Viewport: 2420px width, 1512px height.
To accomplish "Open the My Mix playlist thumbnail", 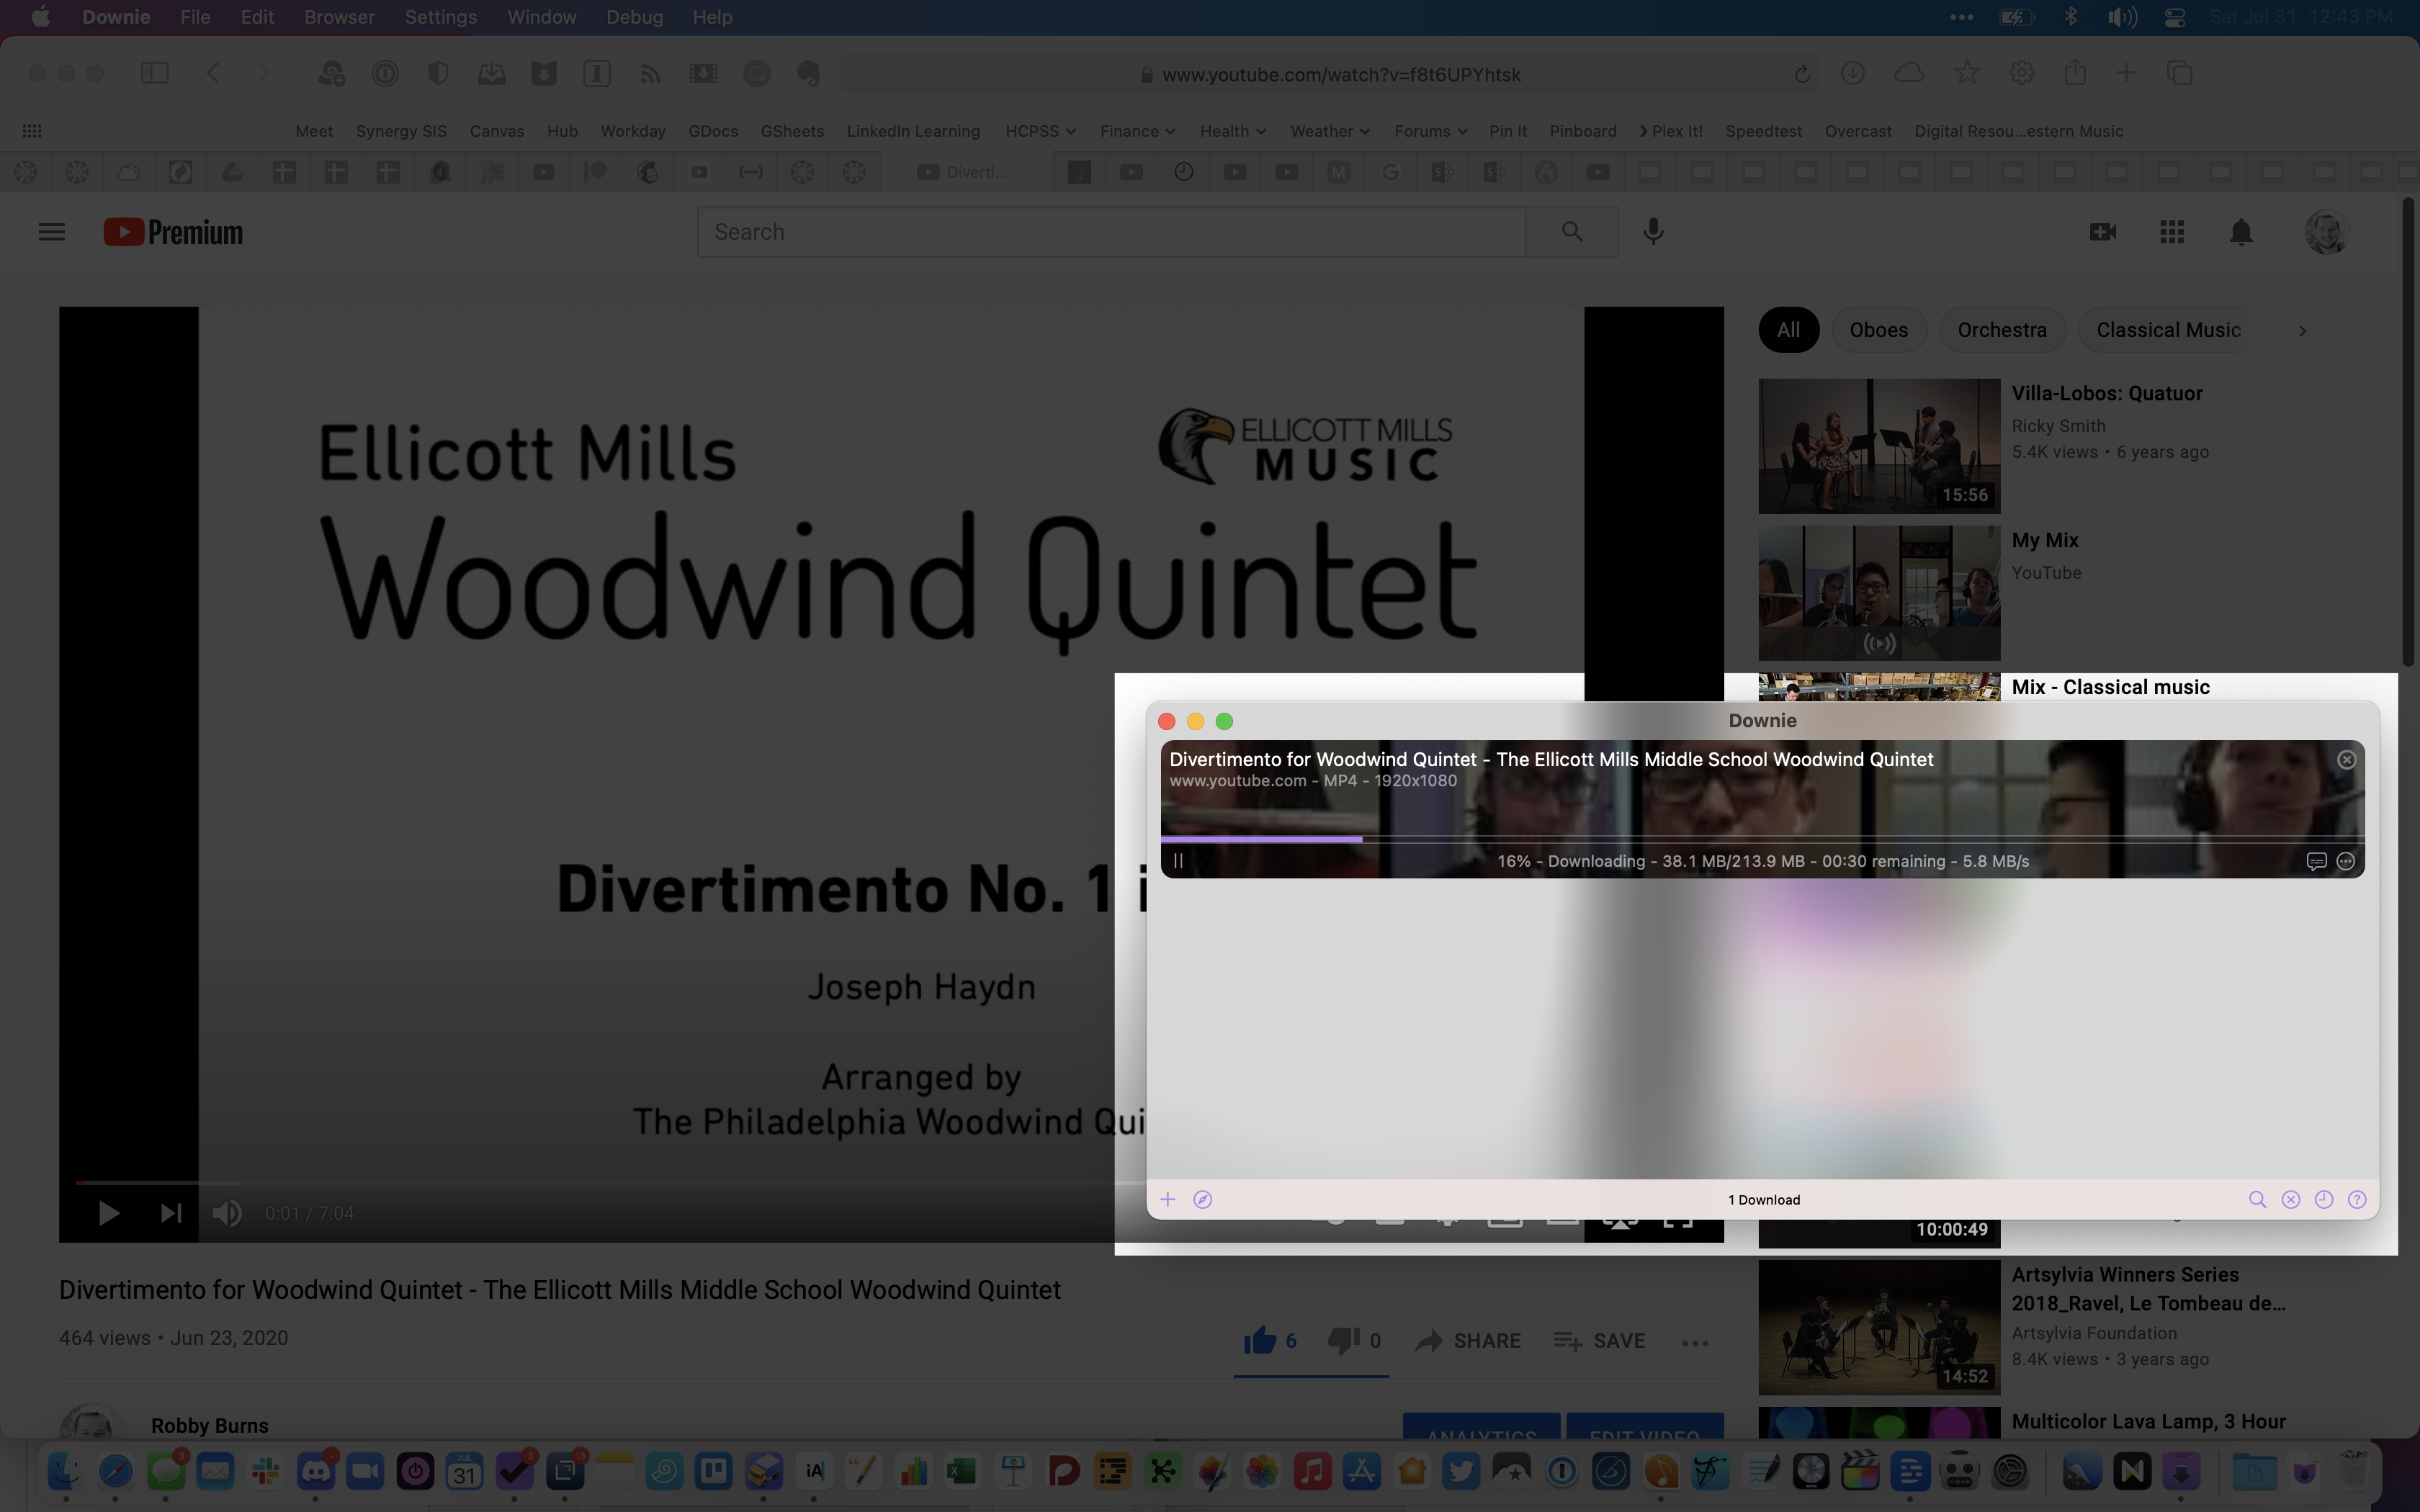I will pyautogui.click(x=1879, y=593).
